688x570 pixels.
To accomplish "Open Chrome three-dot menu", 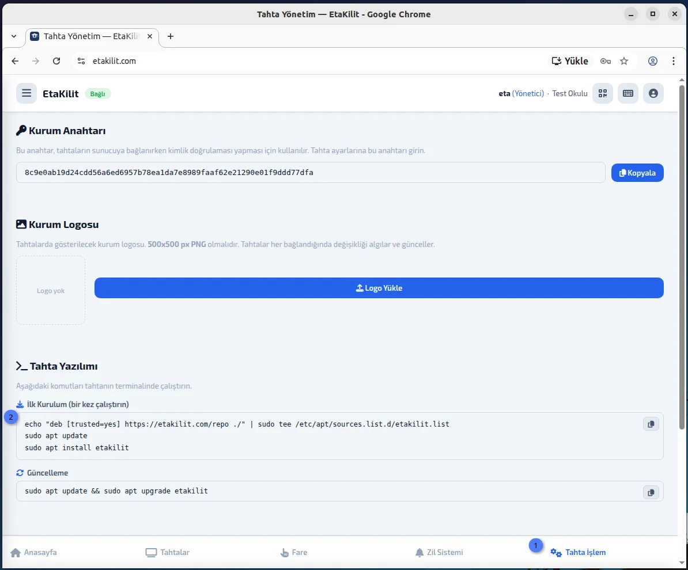I will 674,61.
